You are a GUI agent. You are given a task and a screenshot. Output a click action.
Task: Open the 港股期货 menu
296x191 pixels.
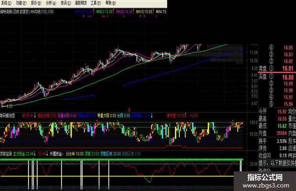(x=81, y=3)
